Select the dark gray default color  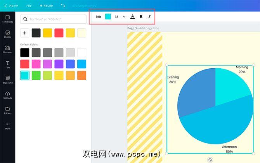point(36,52)
